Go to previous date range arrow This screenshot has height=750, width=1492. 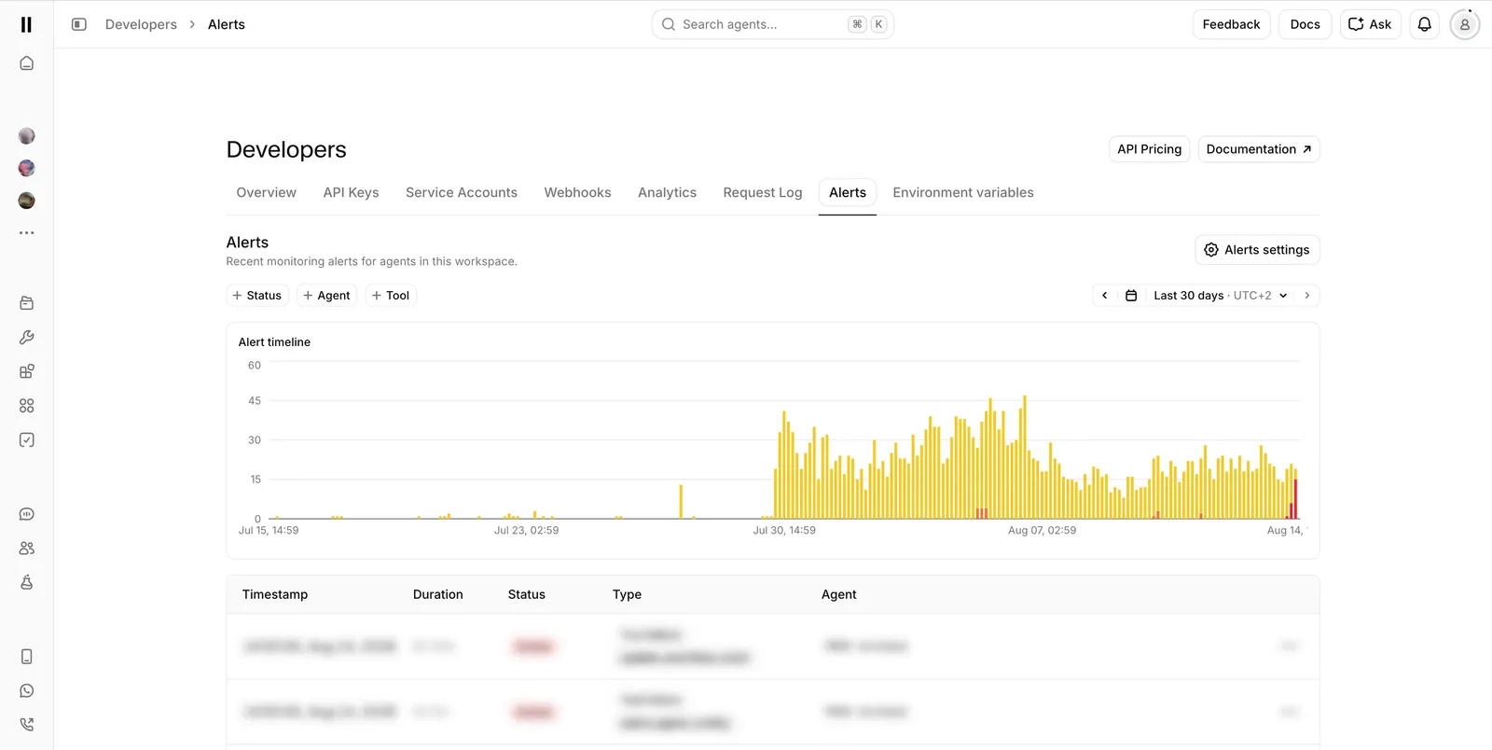tap(1105, 296)
